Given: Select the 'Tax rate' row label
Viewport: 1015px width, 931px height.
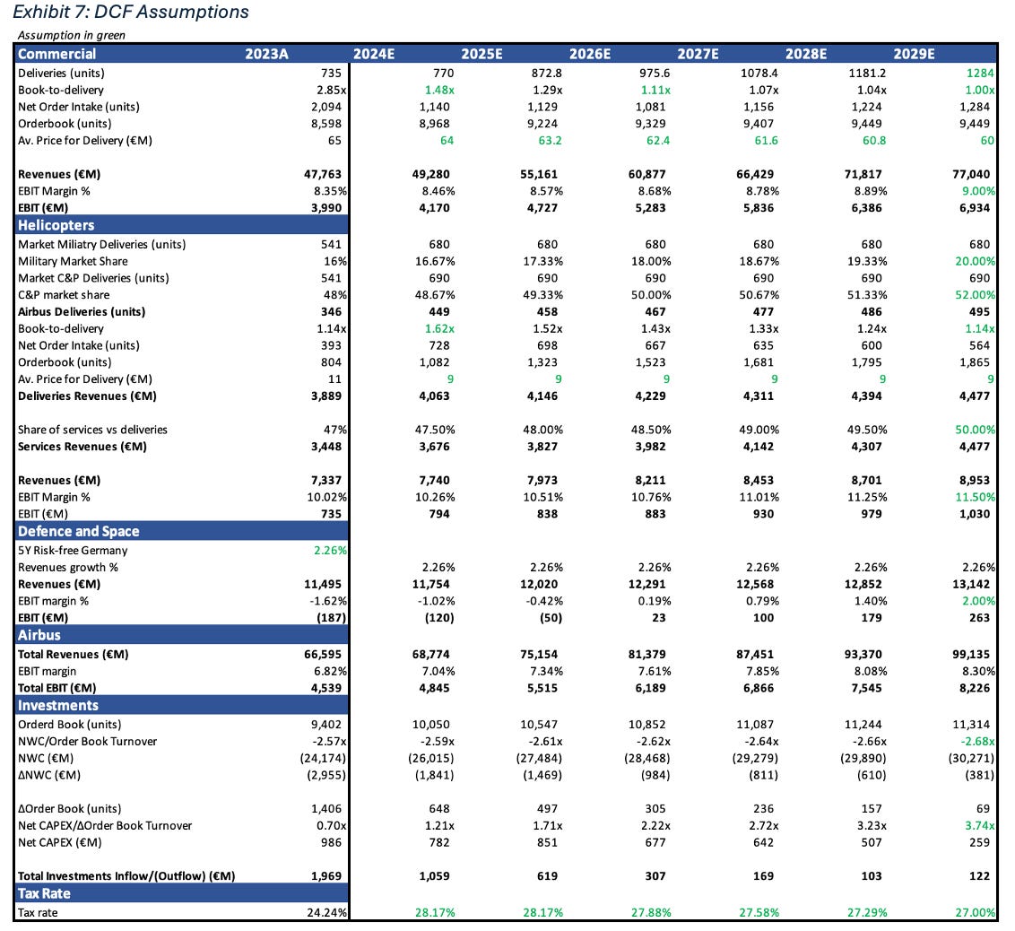Looking at the screenshot, I should click(38, 914).
